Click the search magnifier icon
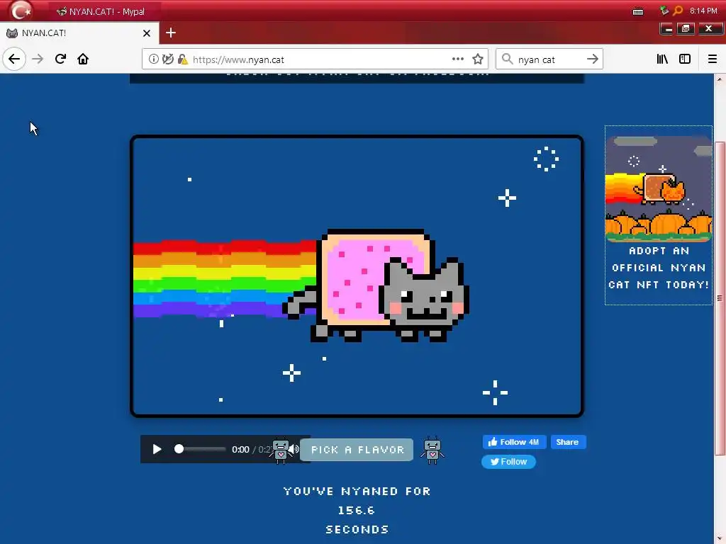 [508, 59]
